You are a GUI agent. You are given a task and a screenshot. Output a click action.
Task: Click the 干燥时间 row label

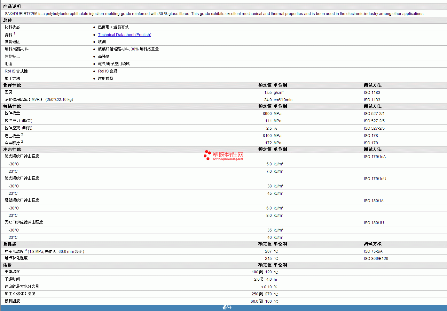(12, 279)
